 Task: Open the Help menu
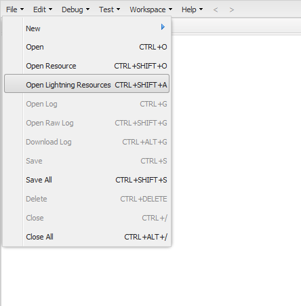192,9
